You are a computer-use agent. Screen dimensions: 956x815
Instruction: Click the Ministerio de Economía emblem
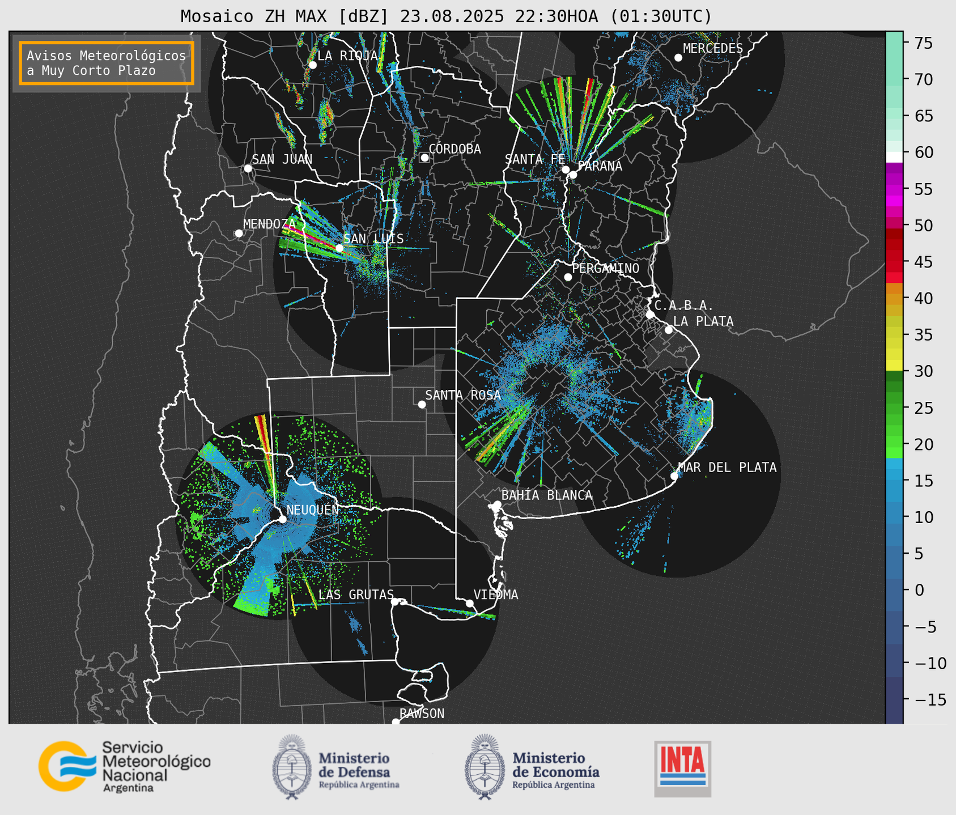click(485, 767)
